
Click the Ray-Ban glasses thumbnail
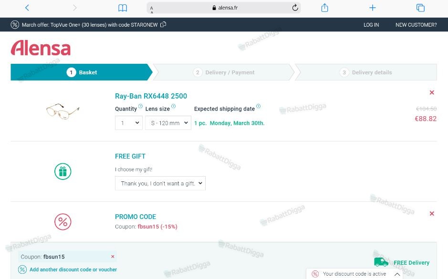coord(63,111)
